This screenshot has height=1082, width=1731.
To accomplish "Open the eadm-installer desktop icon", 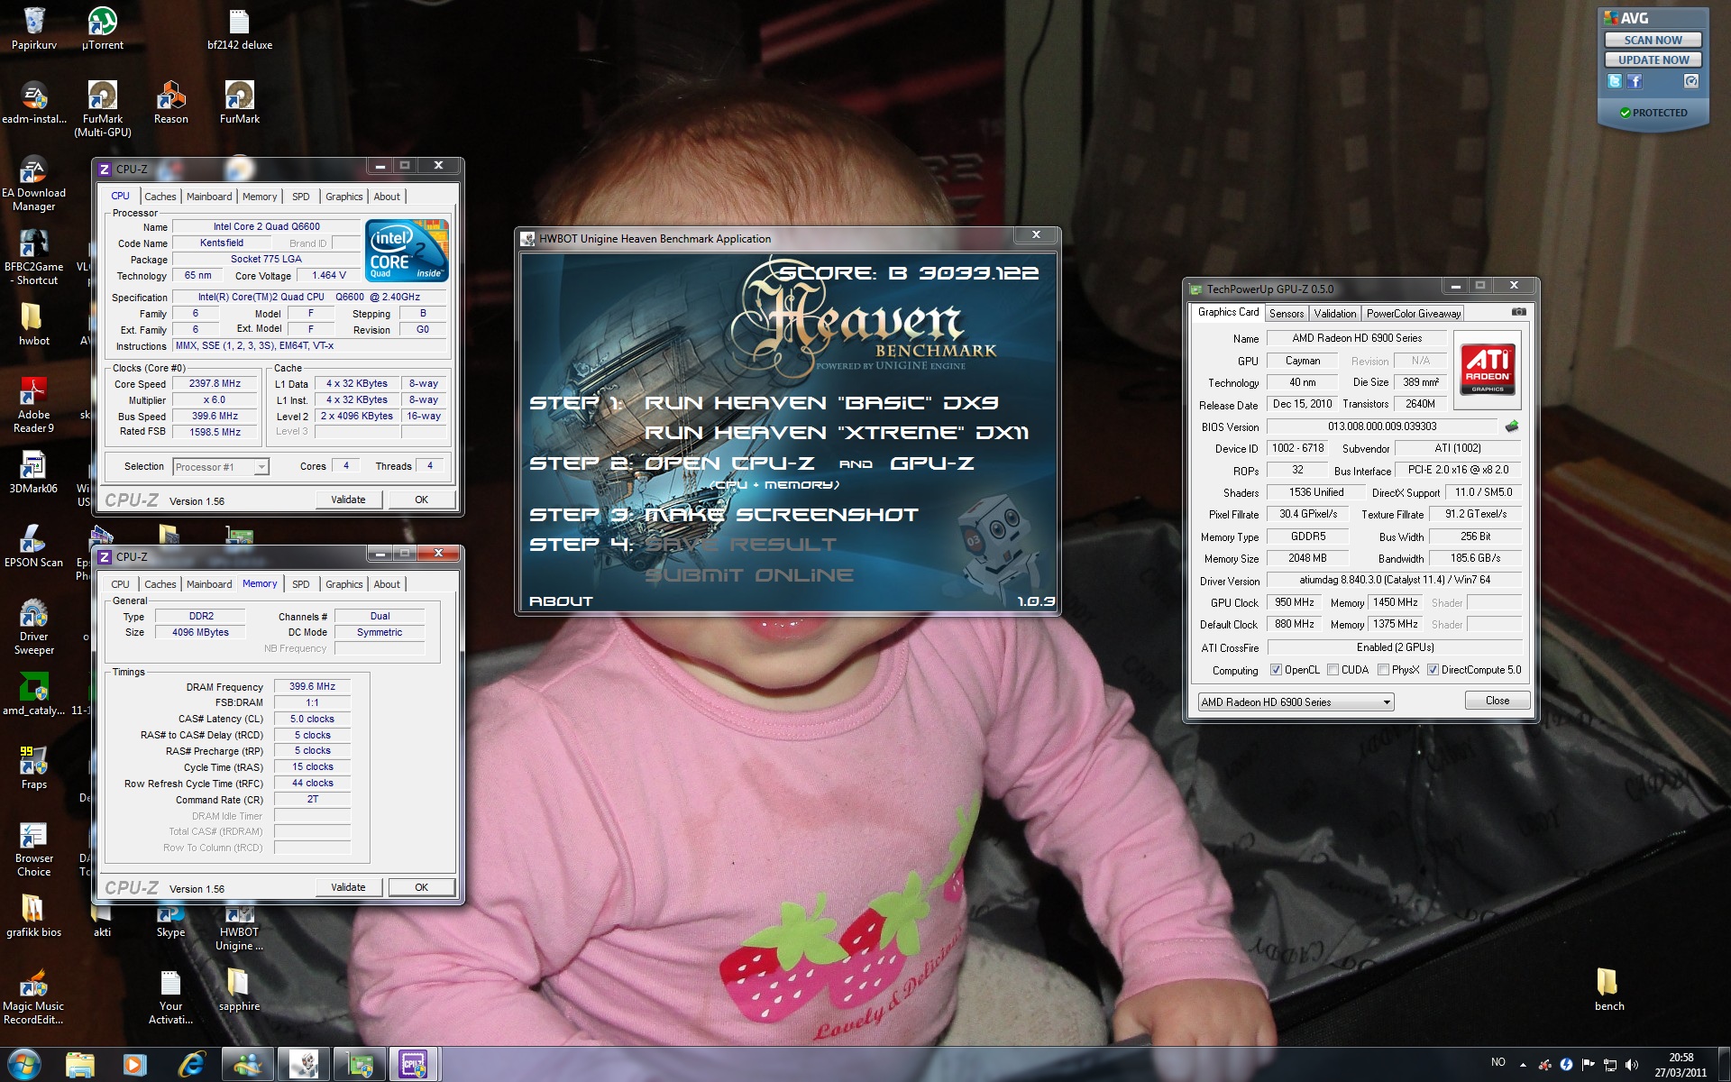I will (x=34, y=102).
